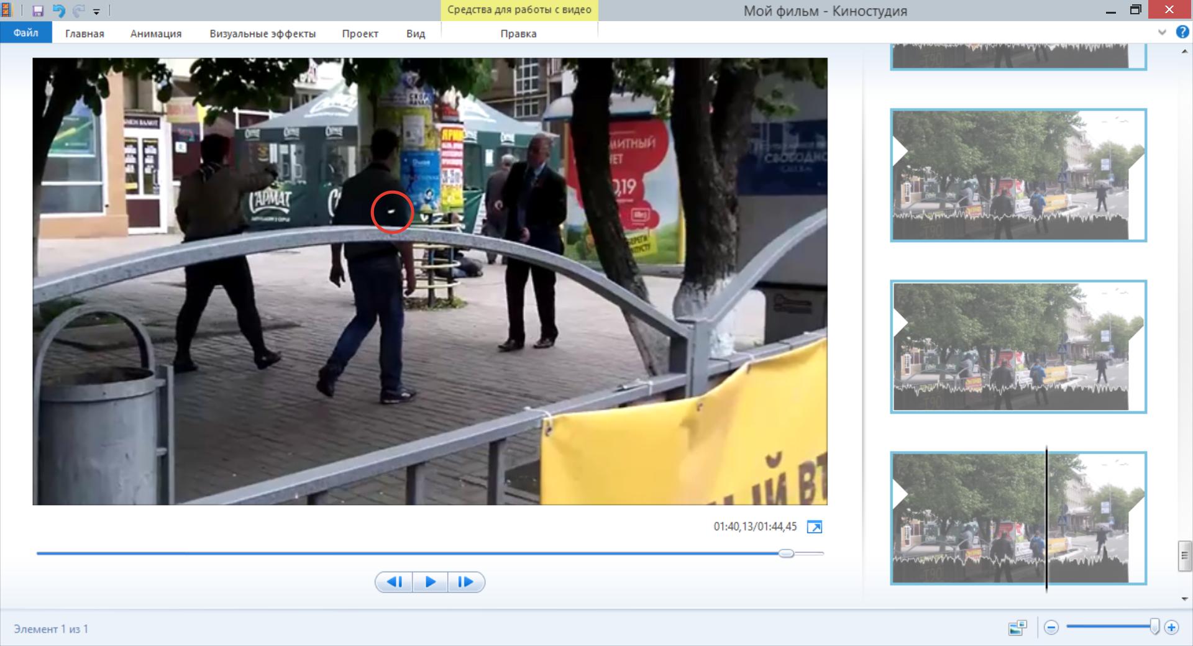Click the Элемент 1 из 1 status text

pyautogui.click(x=51, y=629)
